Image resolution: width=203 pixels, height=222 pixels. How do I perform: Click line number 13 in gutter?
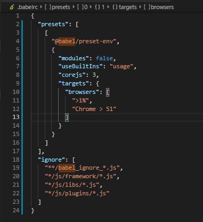coord(16,117)
